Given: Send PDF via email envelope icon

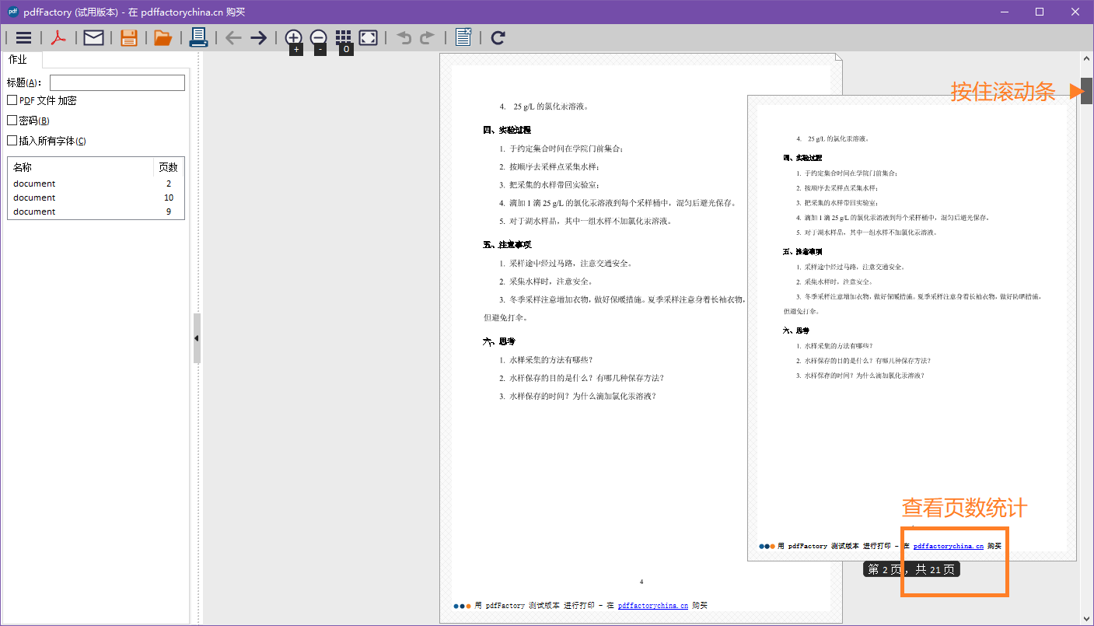Looking at the screenshot, I should 93,37.
